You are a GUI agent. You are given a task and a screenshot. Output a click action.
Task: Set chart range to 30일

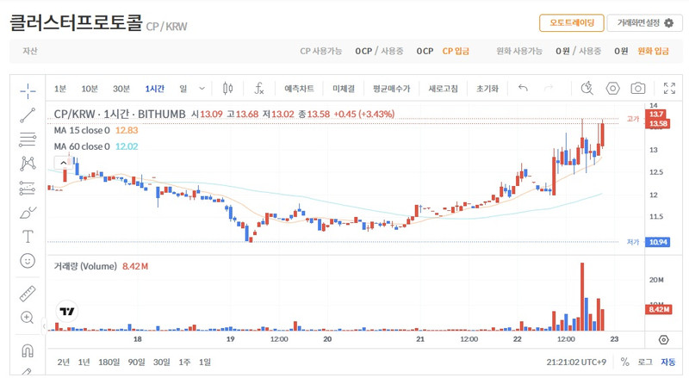(162, 363)
